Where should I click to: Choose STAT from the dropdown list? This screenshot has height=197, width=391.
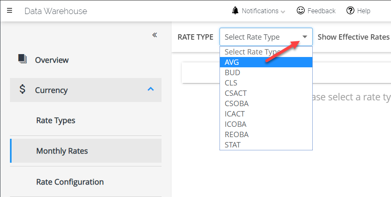[232, 145]
